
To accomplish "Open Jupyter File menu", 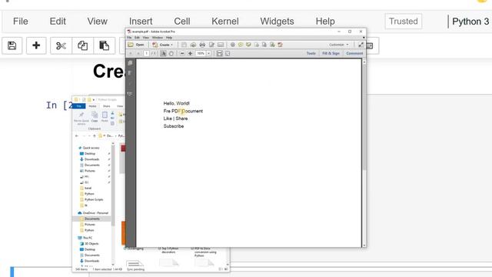I will point(21,22).
